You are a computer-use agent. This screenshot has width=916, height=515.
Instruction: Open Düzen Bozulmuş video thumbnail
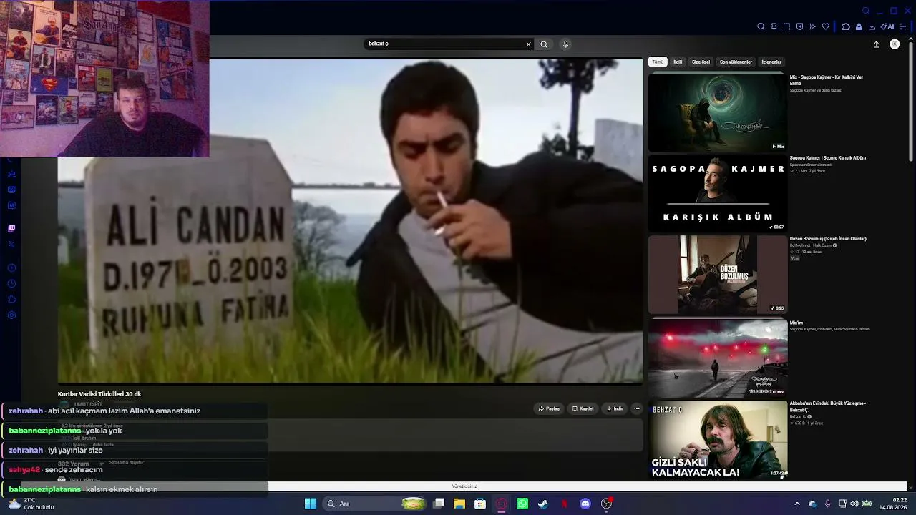(717, 275)
